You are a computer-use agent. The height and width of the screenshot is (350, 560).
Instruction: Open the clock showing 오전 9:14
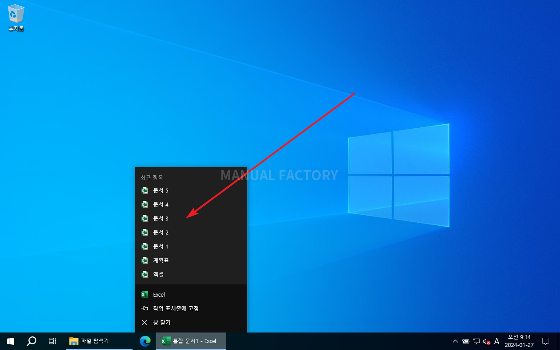pyautogui.click(x=519, y=341)
